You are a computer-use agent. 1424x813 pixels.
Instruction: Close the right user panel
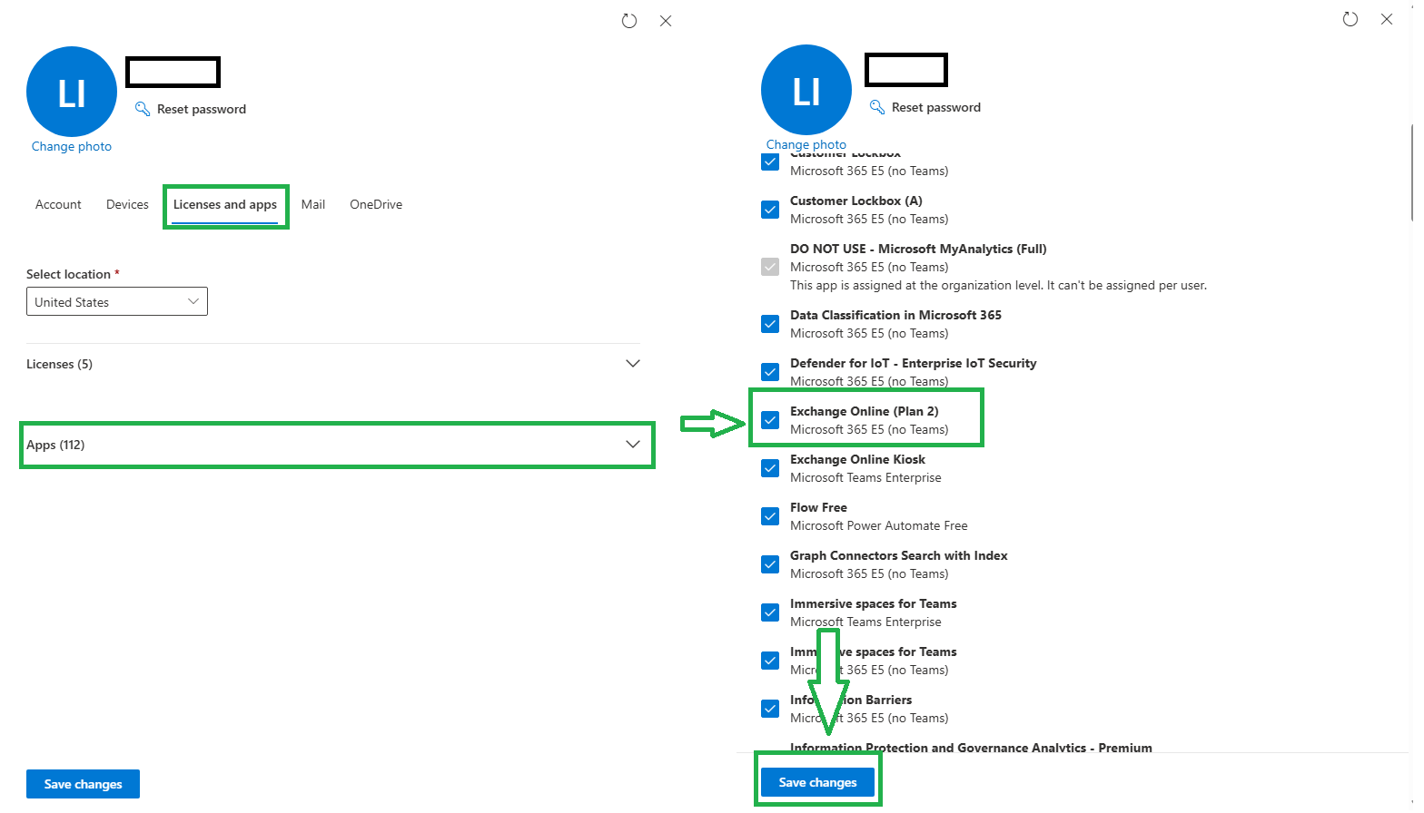tap(1387, 19)
